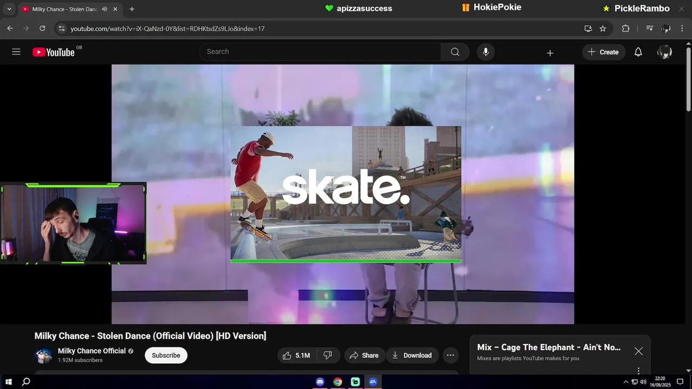
Task: Share the video
Action: [364, 356]
